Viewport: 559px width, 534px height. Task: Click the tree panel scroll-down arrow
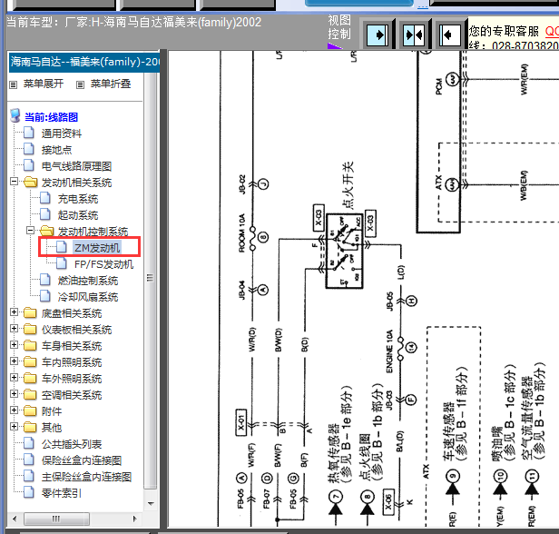click(x=151, y=504)
